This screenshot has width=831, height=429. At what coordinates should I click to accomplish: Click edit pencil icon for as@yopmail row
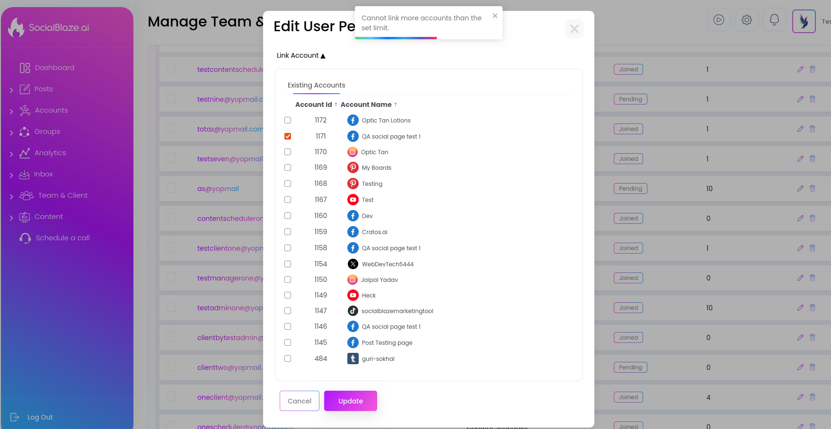[800, 188]
